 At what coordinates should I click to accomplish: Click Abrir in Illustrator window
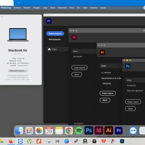tap(105, 100)
